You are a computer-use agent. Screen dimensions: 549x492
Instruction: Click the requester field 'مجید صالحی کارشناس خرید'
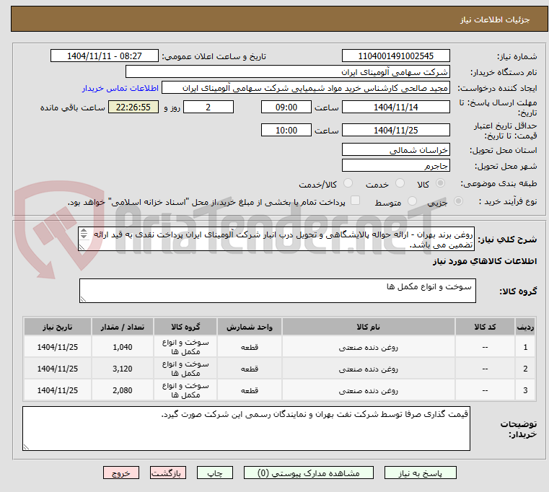click(305, 88)
